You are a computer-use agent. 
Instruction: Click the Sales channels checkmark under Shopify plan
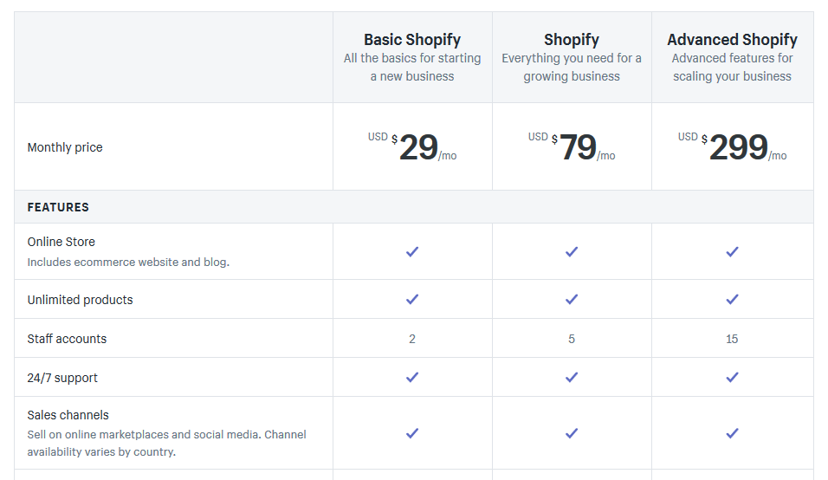(572, 433)
